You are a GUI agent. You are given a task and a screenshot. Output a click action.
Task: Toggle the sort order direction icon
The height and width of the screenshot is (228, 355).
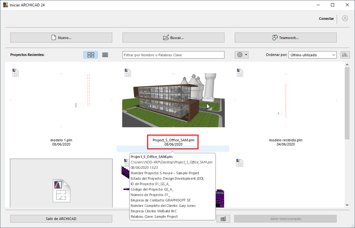pyautogui.click(x=345, y=55)
